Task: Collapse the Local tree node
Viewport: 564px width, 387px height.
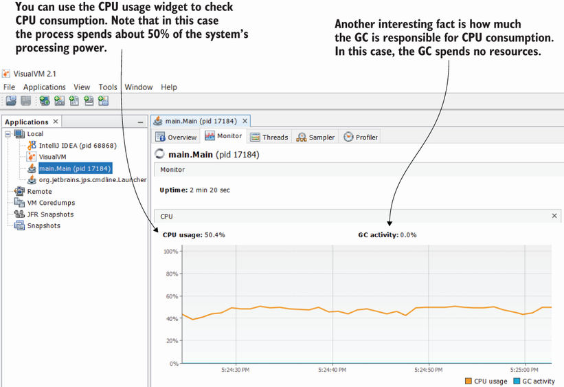Action: coord(8,134)
